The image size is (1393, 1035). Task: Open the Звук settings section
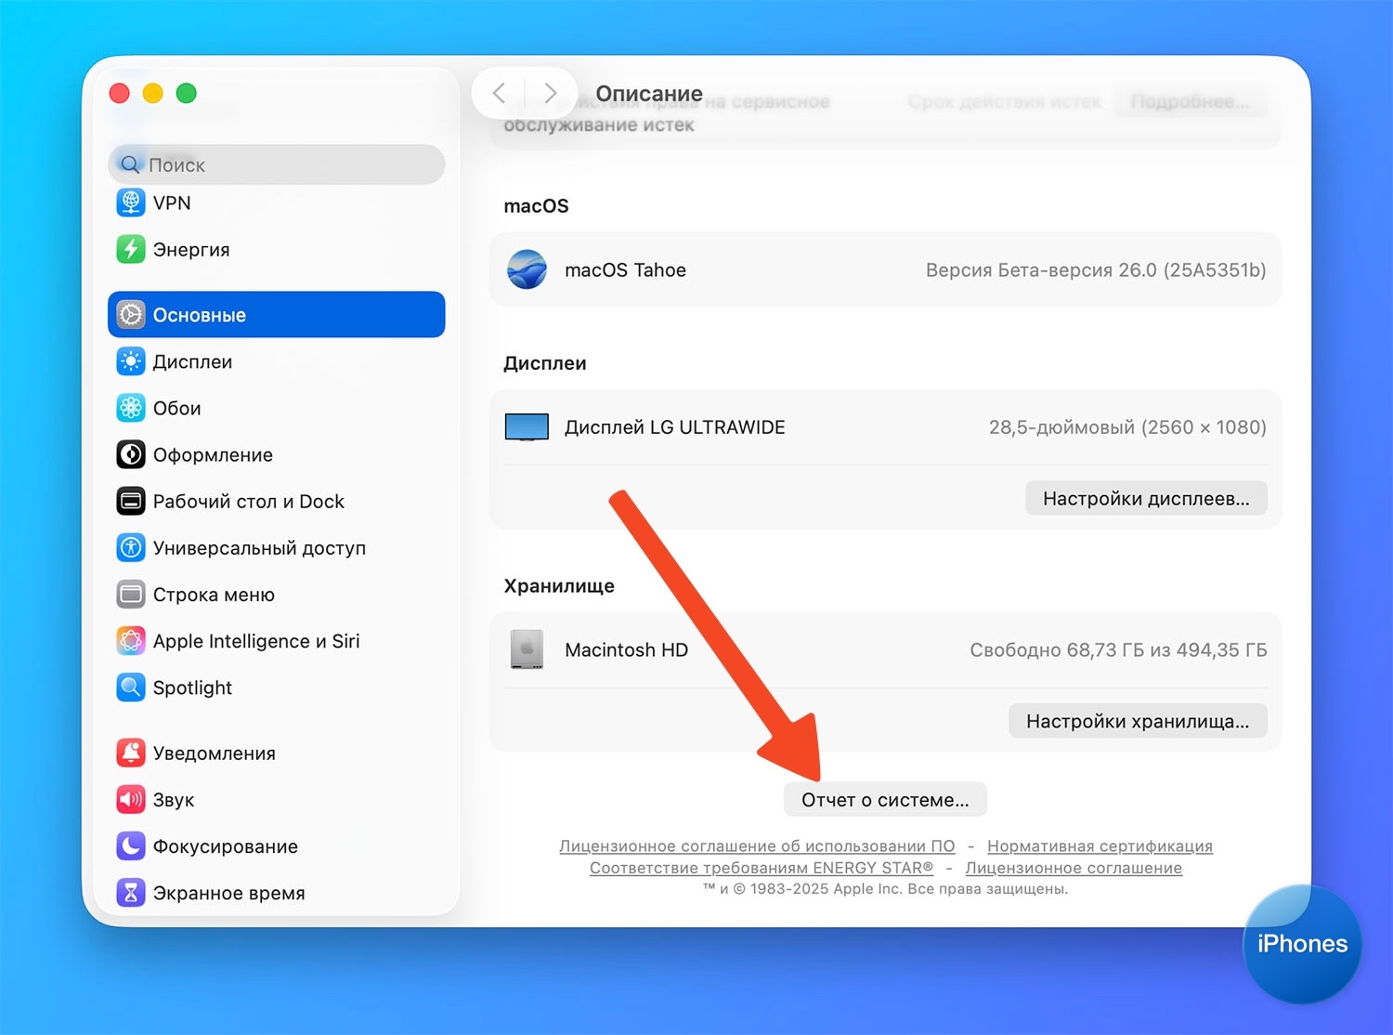277,799
